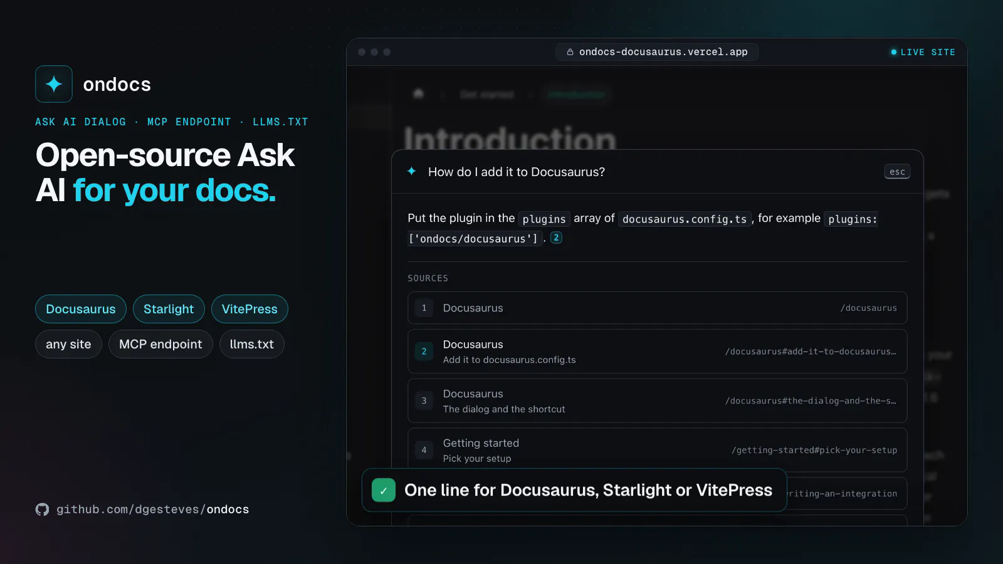Viewport: 1003px width, 564px height.
Task: Dismiss the Ask AI dialog with the esc button
Action: click(x=897, y=172)
